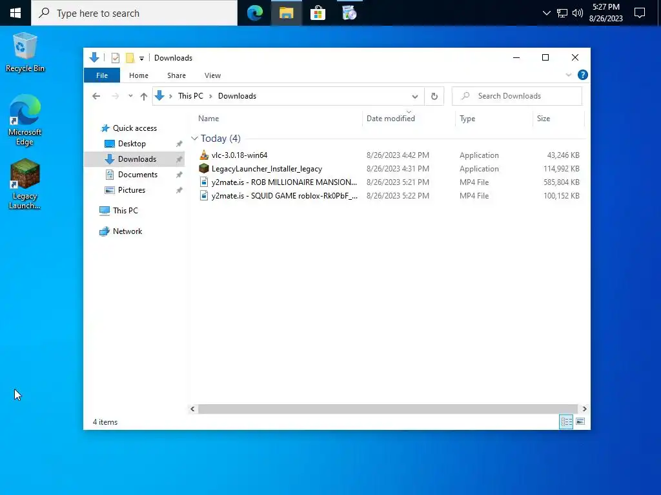Screen dimensions: 661x495
Task: Click the pin icon next to Documents
Action: (179, 175)
